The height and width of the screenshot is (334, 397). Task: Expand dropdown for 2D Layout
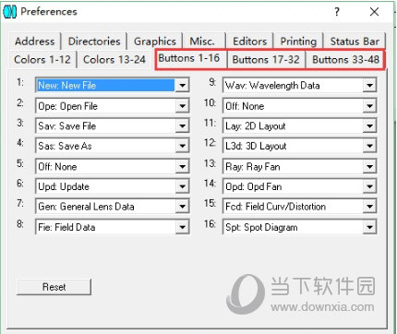(369, 126)
